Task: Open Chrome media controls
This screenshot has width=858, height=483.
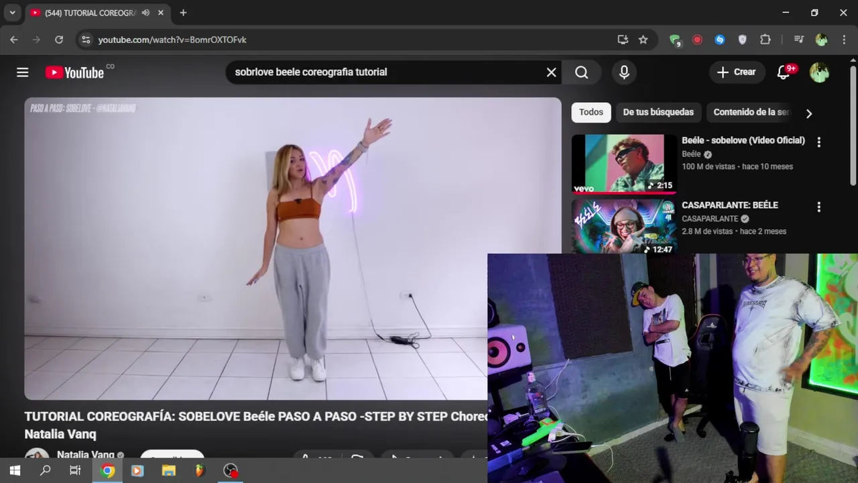Action: click(798, 40)
